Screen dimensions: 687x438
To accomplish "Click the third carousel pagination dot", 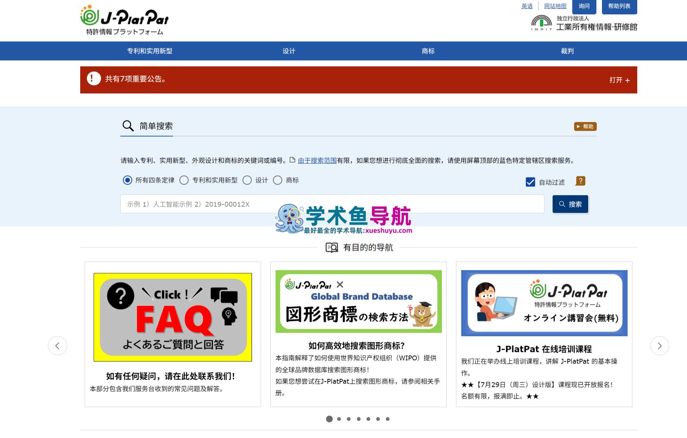I will 349,419.
